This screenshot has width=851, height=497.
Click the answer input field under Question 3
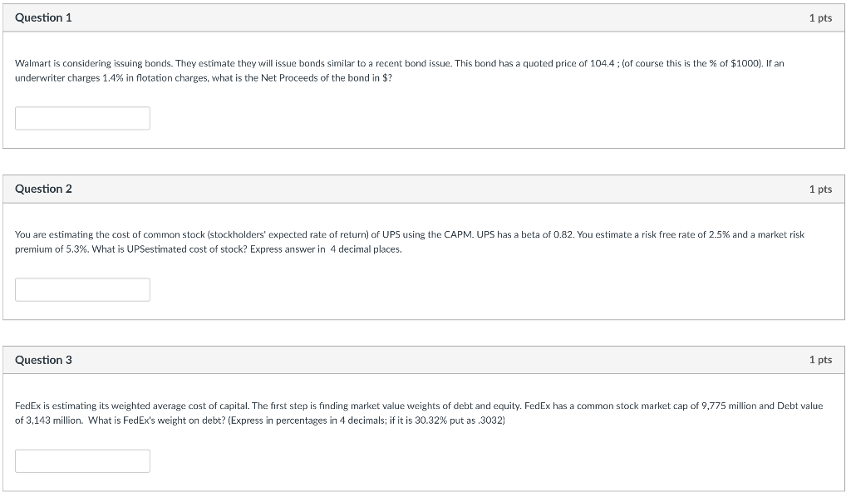tap(81, 460)
